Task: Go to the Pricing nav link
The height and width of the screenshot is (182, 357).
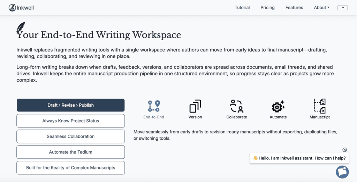Action: point(267,8)
